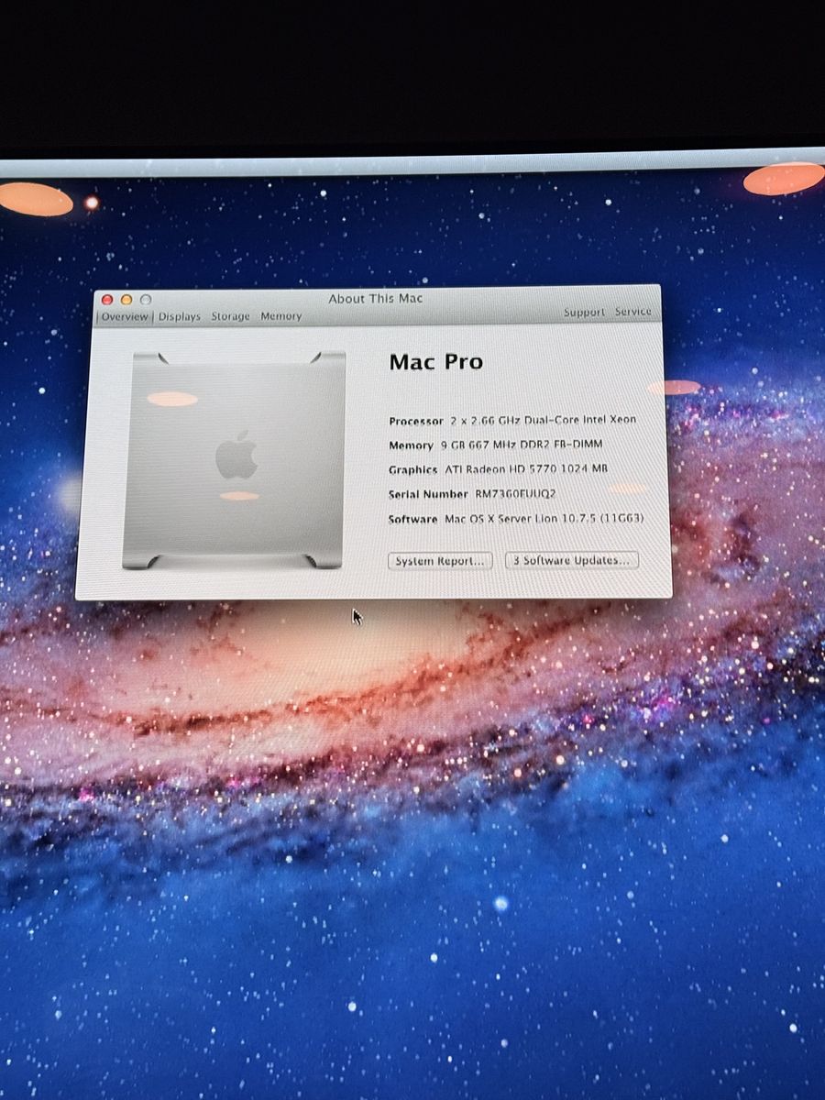
Task: Open the 3 Software Updates button
Action: (571, 560)
